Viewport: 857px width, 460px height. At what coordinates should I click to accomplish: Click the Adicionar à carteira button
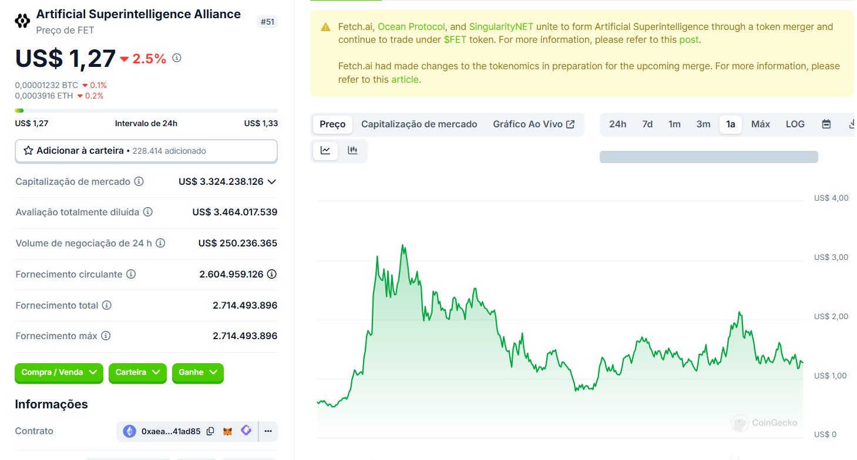coord(146,151)
